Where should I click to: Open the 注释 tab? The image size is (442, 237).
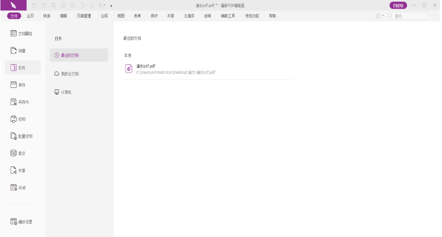click(104, 16)
